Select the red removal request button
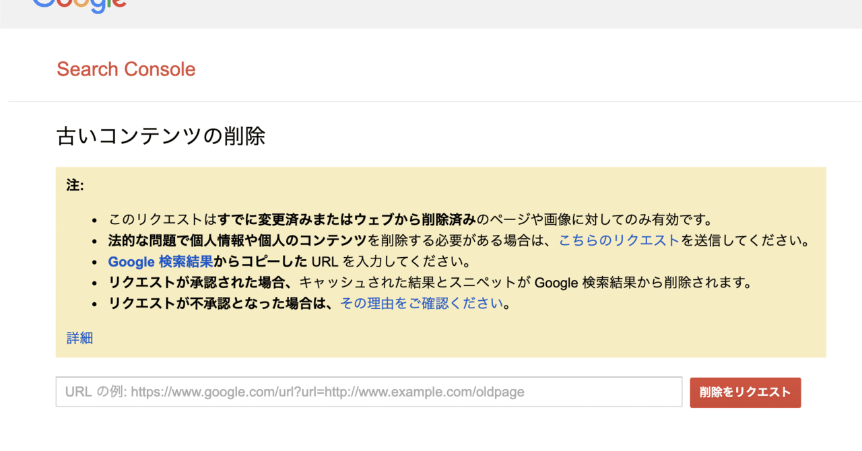The width and height of the screenshot is (862, 451). coord(745,392)
